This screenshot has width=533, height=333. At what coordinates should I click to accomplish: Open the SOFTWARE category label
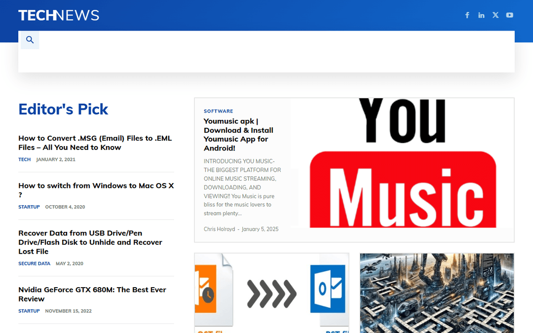pos(218,111)
